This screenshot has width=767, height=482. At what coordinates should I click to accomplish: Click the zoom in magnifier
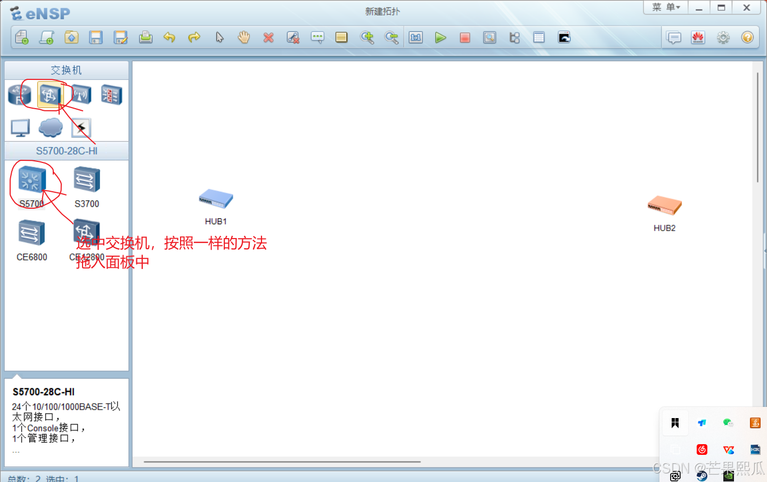pos(367,37)
